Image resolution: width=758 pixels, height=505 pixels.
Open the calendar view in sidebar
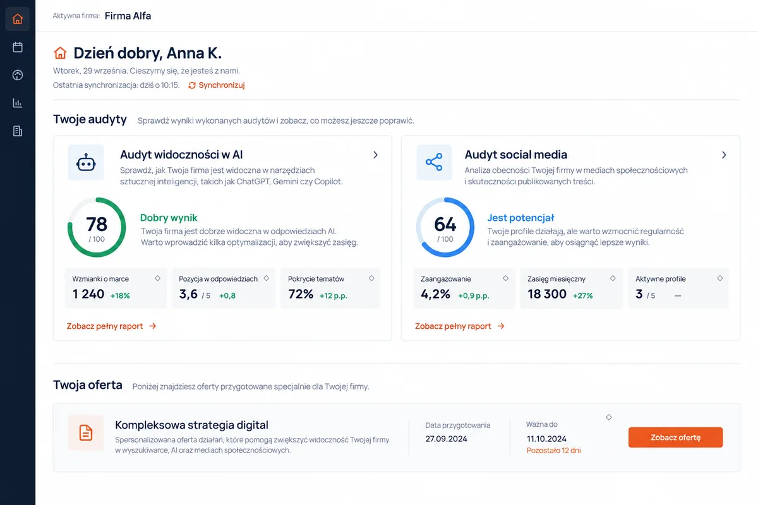[x=18, y=47]
